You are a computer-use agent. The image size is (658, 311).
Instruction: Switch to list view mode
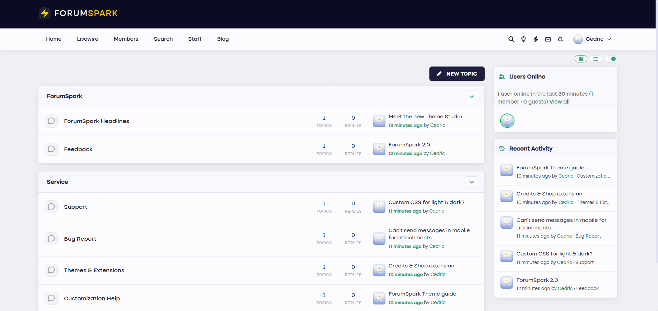coord(596,59)
